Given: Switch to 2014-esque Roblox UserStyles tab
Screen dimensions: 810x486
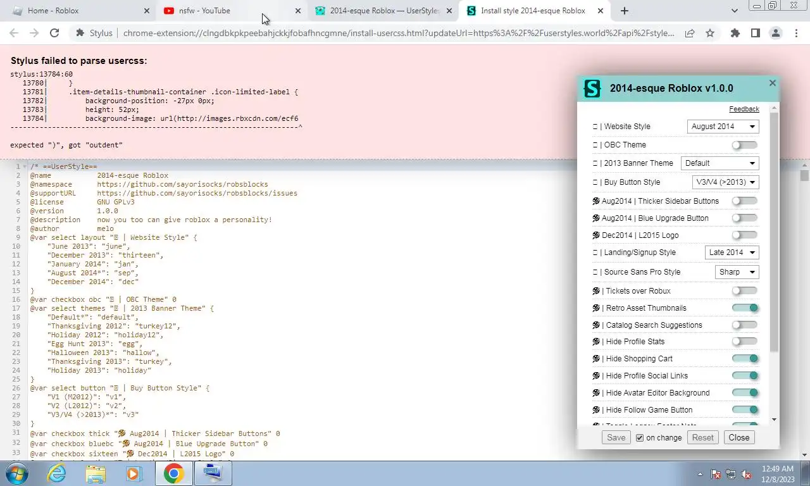Looking at the screenshot, I should point(383,11).
